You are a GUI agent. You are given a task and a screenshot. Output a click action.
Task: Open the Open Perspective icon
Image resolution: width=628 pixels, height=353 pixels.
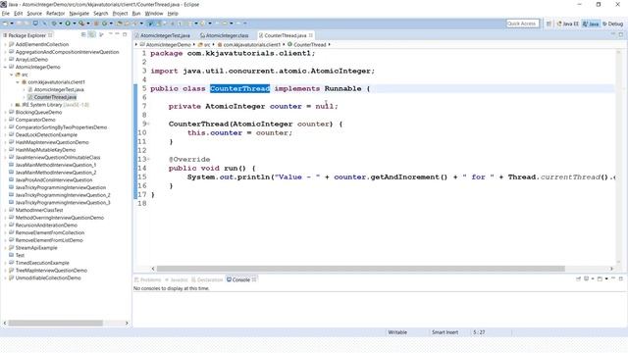[549, 24]
